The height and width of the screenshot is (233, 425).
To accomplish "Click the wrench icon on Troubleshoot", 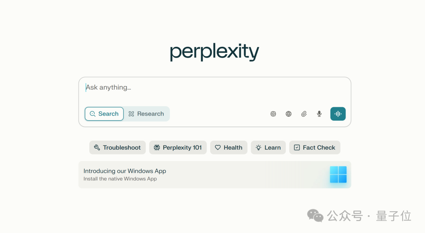I will pos(97,147).
